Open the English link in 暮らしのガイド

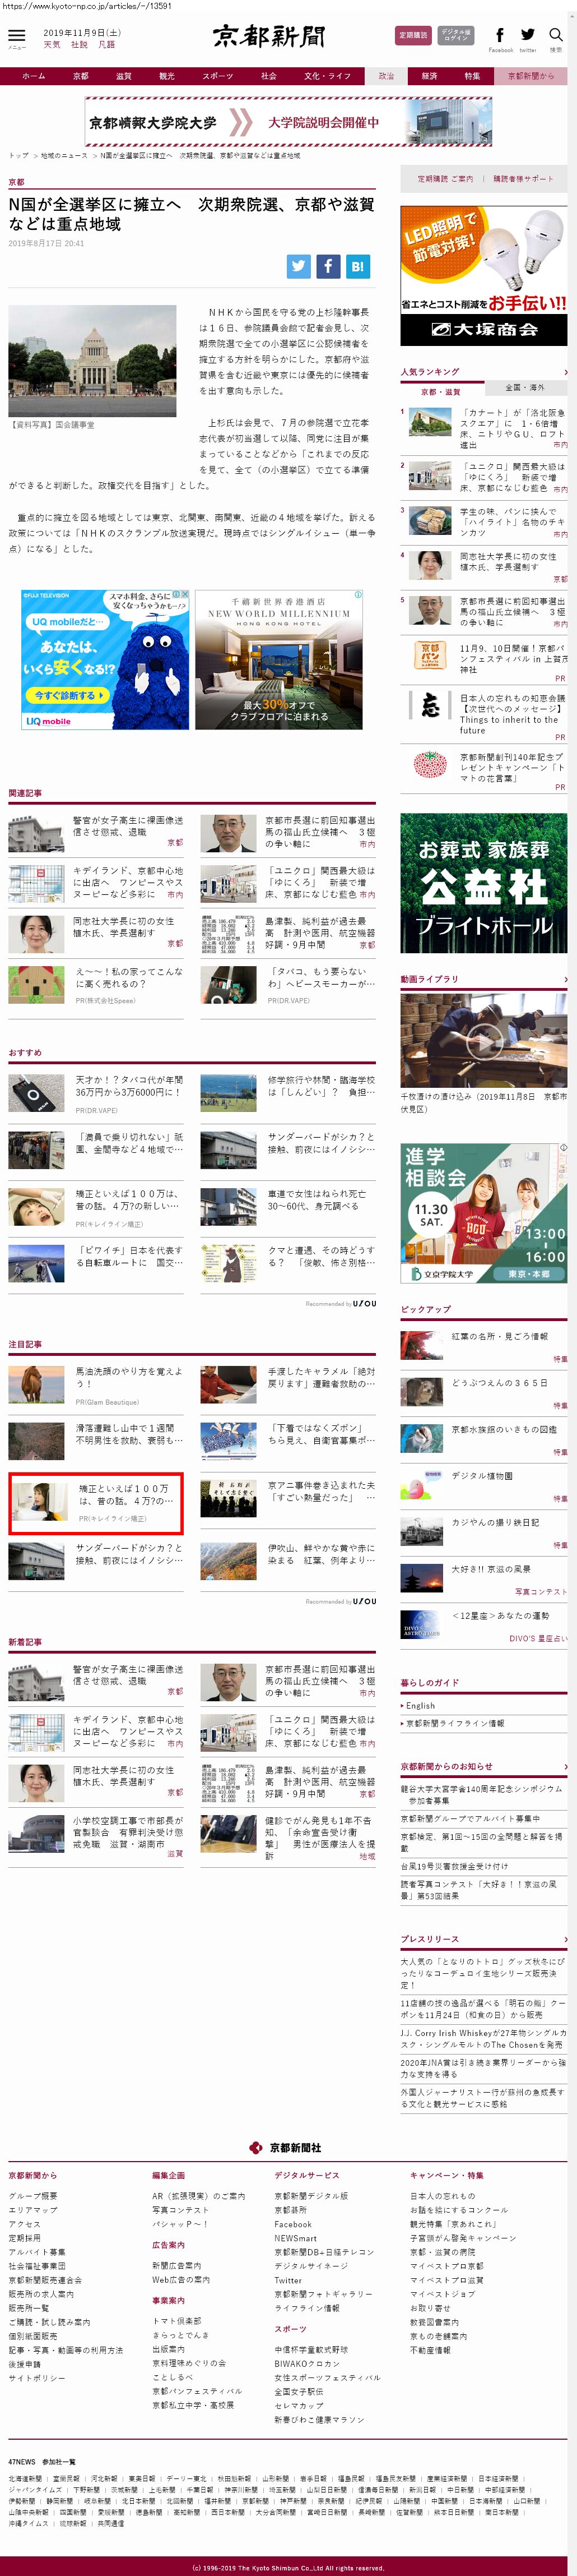[x=420, y=1705]
